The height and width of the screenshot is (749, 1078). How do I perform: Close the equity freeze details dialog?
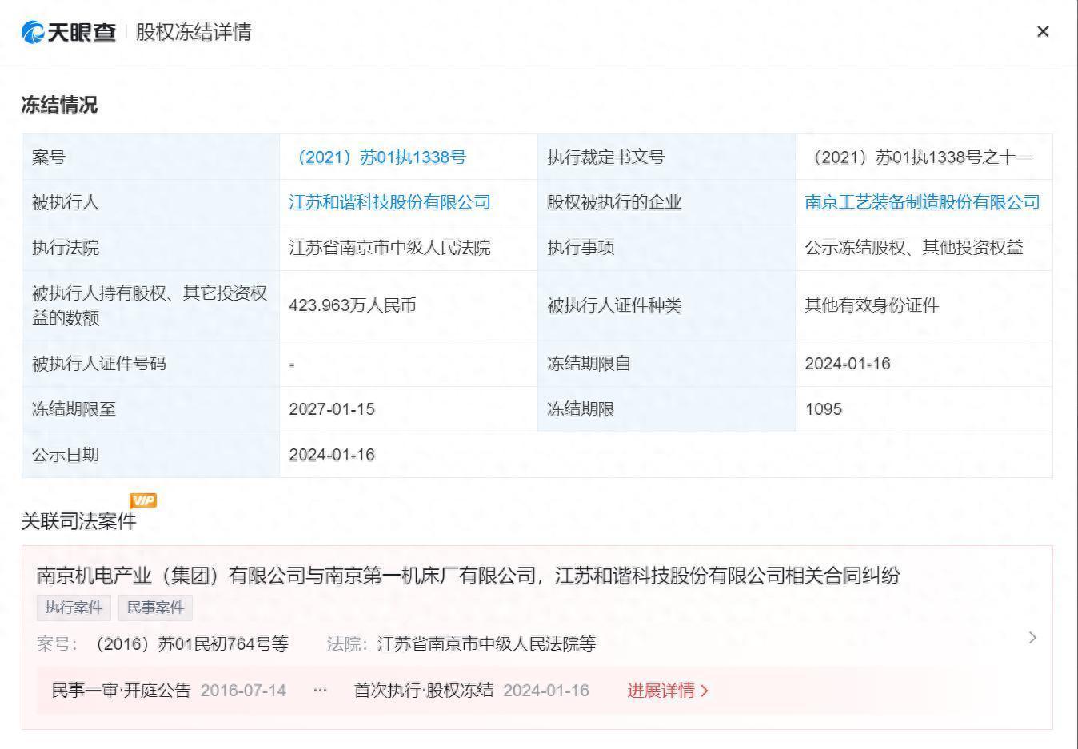coord(1042,32)
